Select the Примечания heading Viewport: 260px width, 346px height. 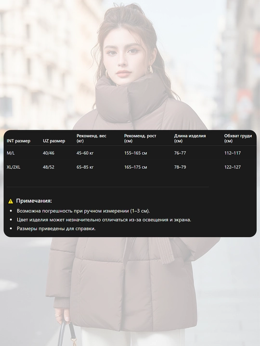[34, 201]
